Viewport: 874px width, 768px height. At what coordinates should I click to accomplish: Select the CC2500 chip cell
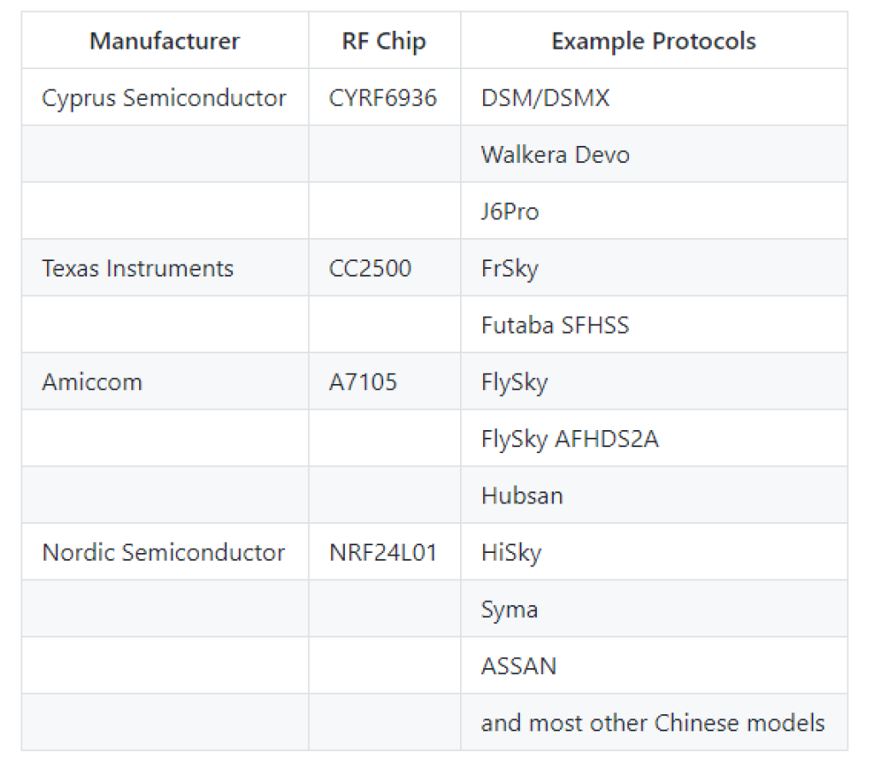pyautogui.click(x=370, y=269)
